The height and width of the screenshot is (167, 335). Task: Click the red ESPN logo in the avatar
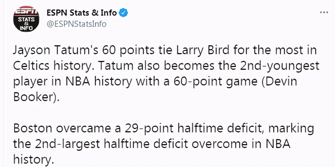[26, 11]
